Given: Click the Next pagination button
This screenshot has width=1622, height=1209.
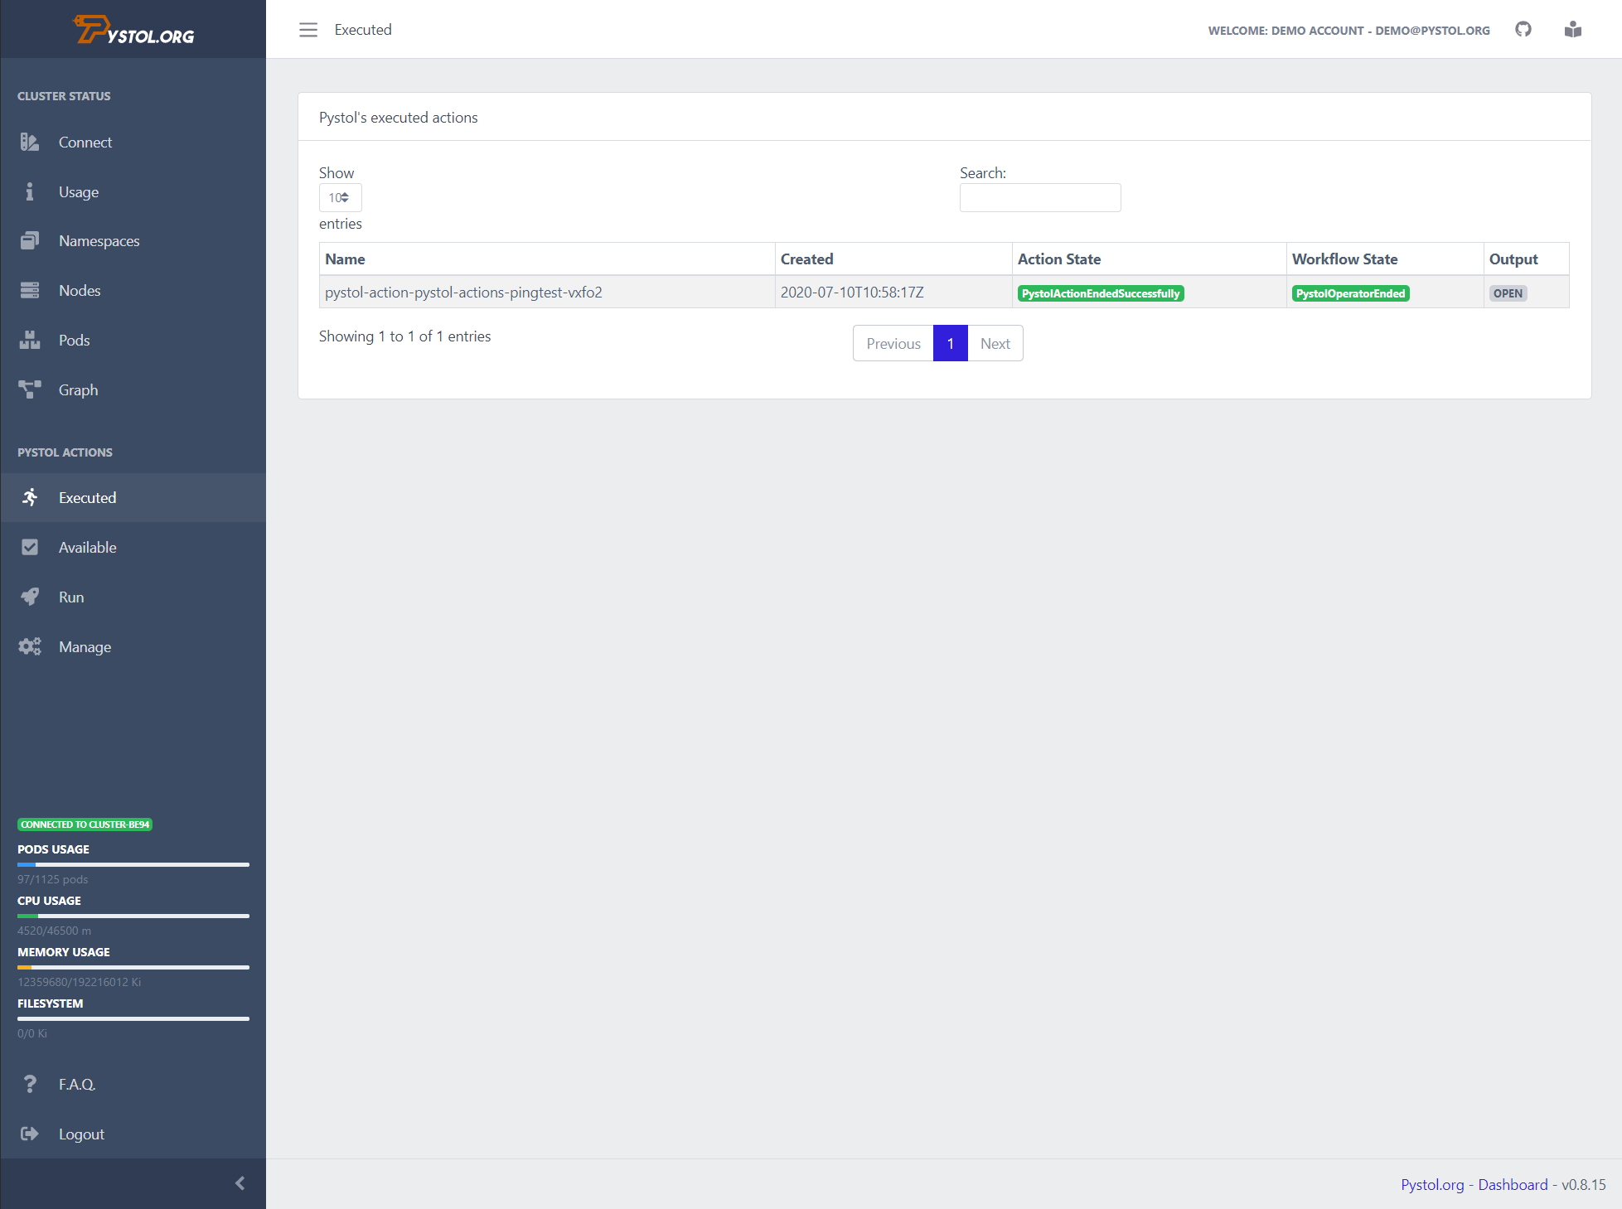Looking at the screenshot, I should point(995,344).
